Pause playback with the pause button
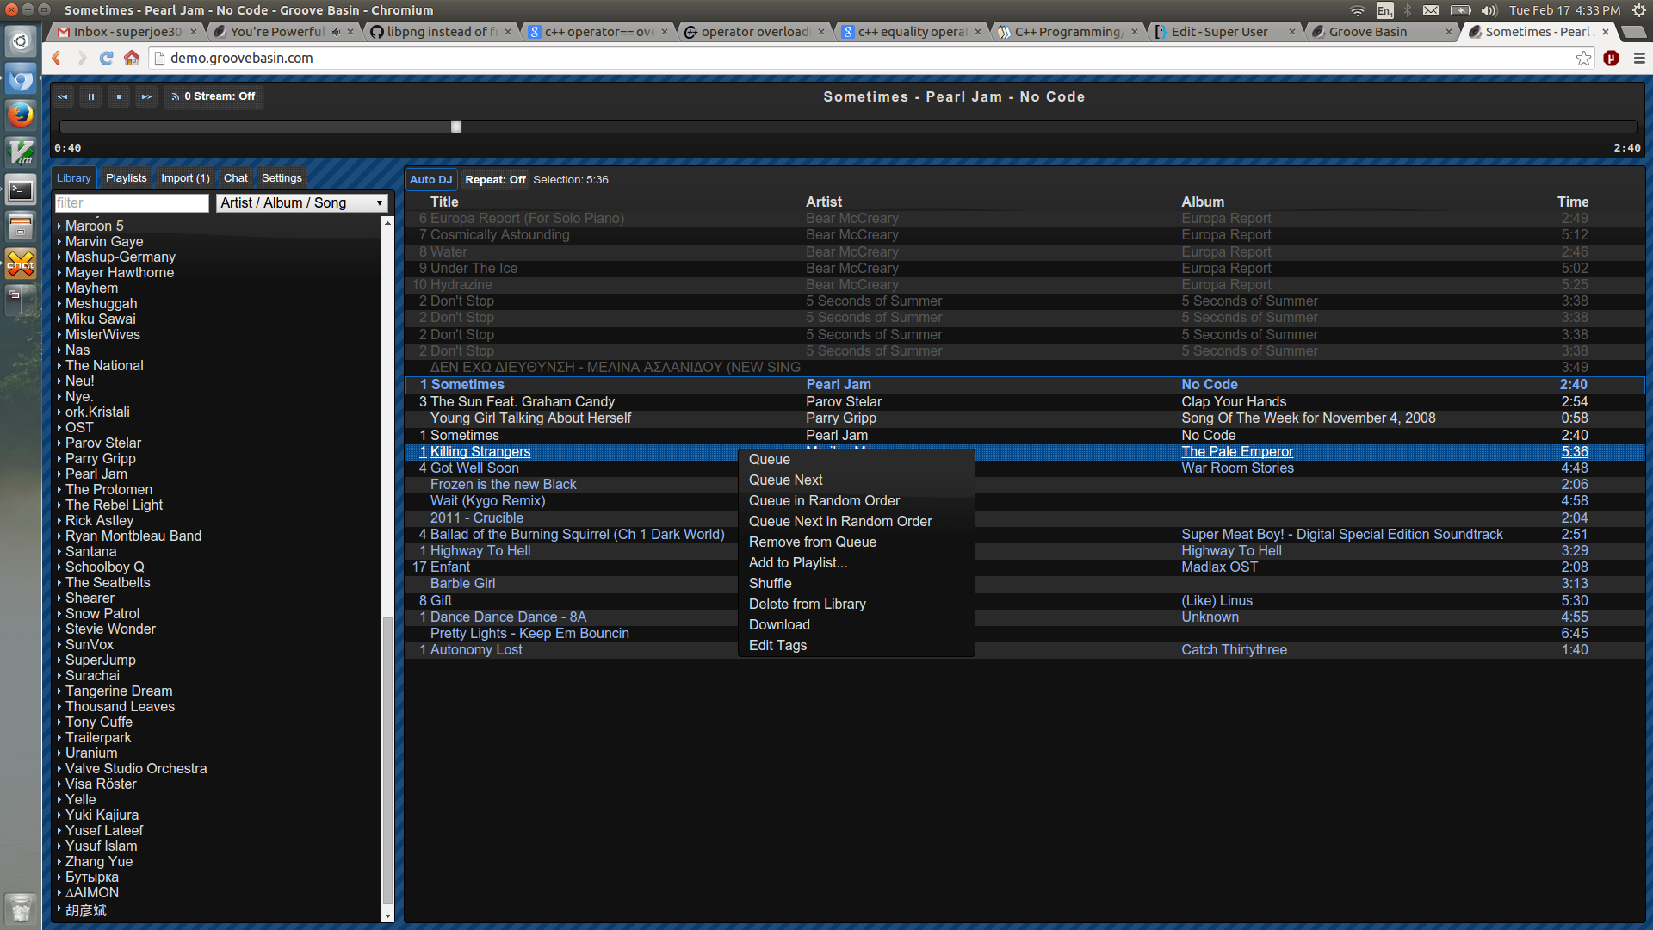1653x930 pixels. (90, 96)
